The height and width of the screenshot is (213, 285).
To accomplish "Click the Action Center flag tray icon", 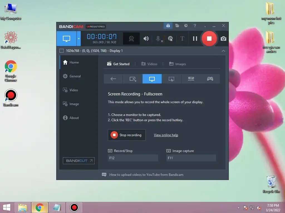I will 245,208.
